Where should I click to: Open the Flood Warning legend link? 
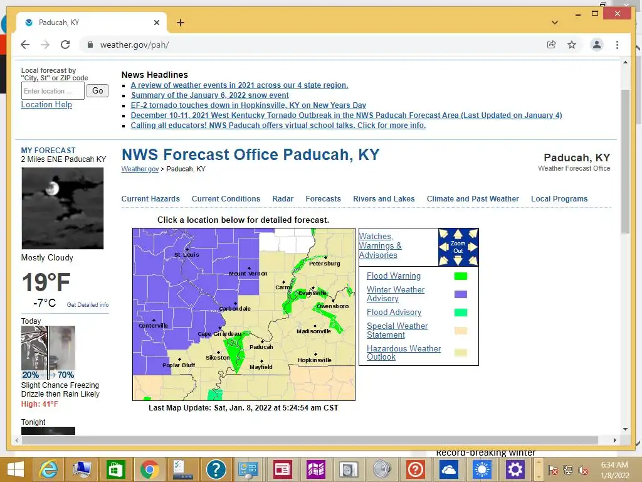tap(394, 276)
